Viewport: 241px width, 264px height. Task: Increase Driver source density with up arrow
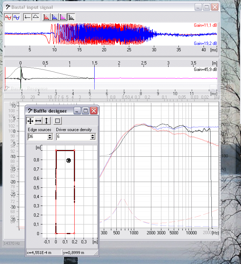point(92,135)
